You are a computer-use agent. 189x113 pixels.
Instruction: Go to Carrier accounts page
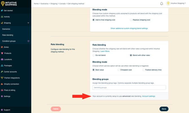(x=10, y=72)
